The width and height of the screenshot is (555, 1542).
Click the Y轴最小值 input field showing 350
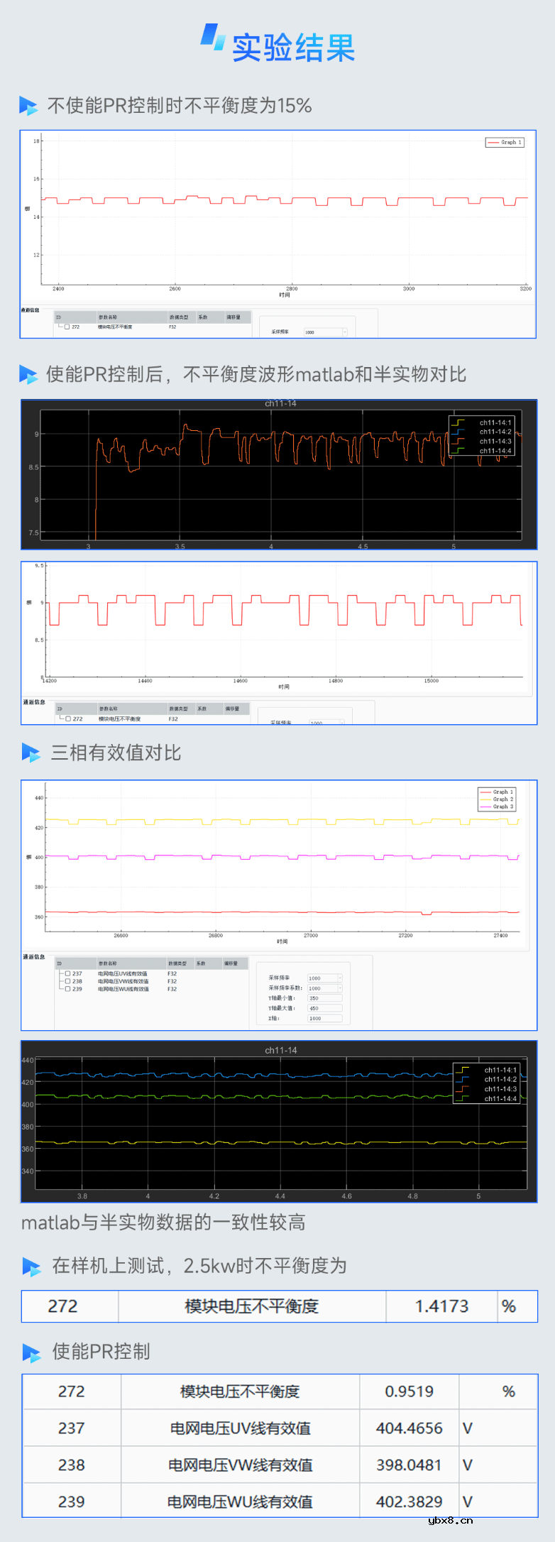pos(324,998)
